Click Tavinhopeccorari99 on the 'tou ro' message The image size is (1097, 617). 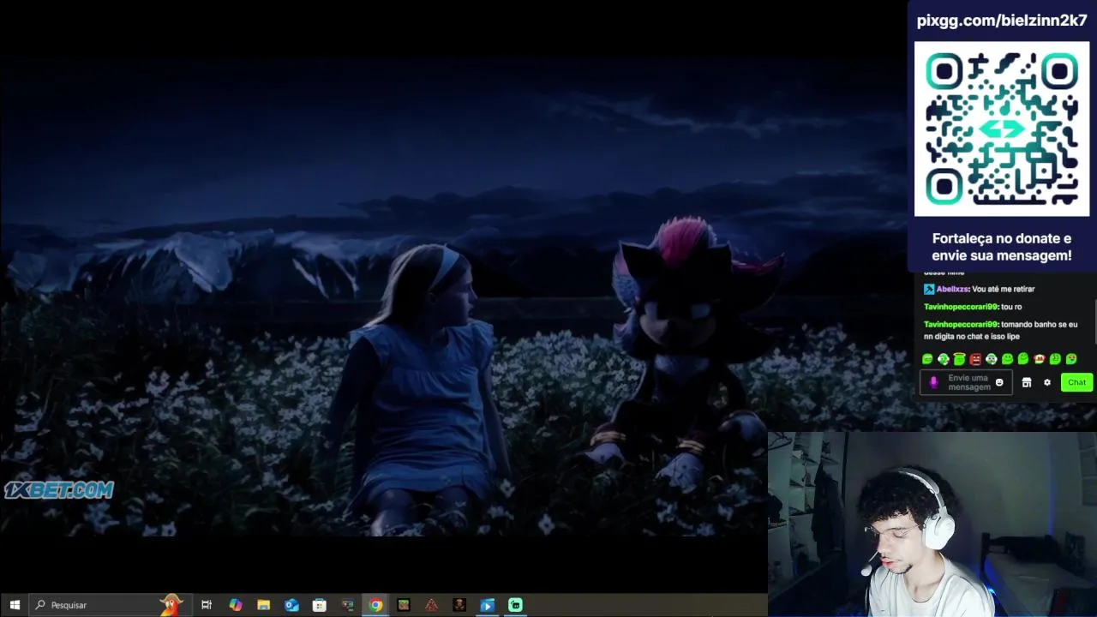tap(961, 307)
